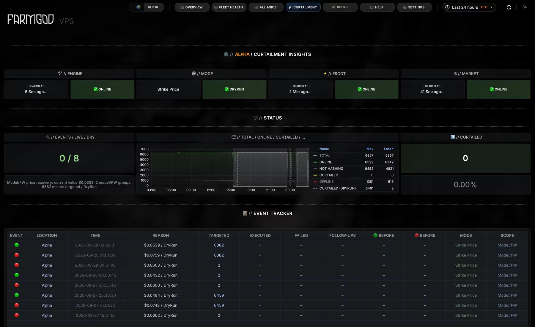Click the FARMGOD logo
Screen dimensions: 535x327
(31, 19)
